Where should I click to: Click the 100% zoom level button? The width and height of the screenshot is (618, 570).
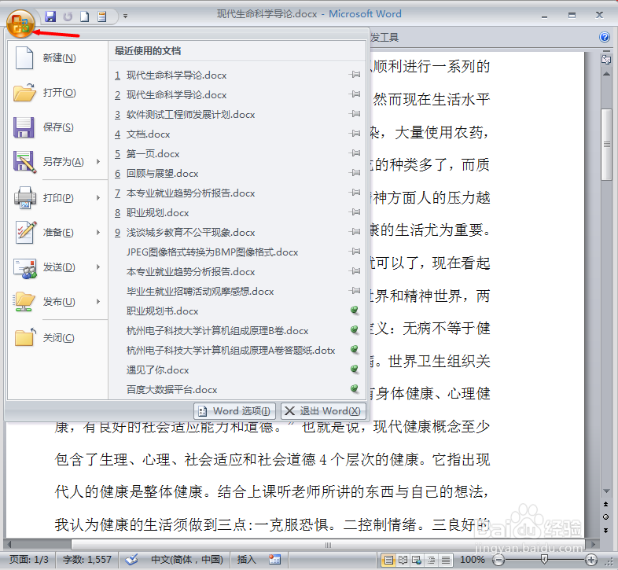[x=473, y=560]
